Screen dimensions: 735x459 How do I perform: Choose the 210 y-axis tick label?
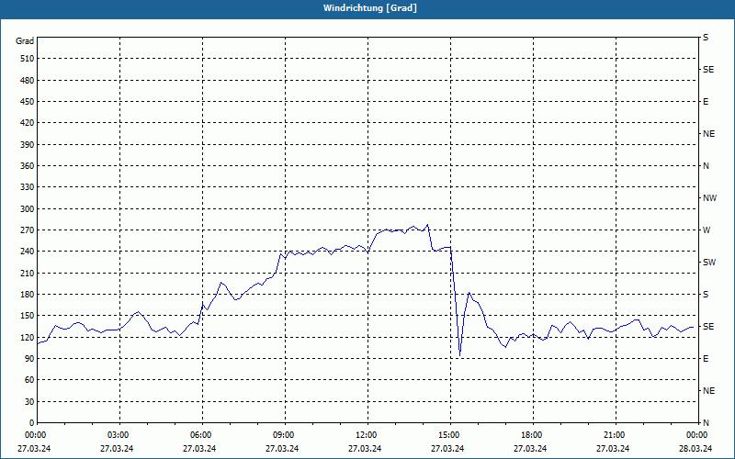[28, 273]
